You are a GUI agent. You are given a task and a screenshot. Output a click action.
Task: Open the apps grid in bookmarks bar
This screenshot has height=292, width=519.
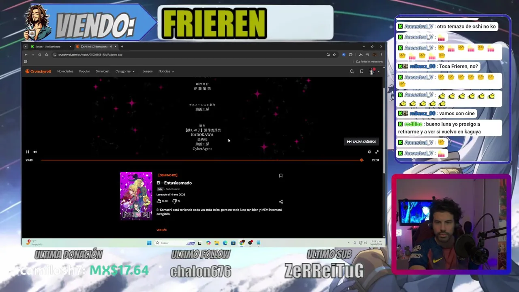pyautogui.click(x=26, y=62)
